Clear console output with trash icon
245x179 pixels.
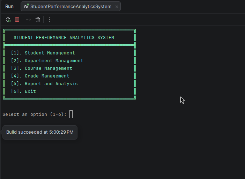click(x=38, y=20)
